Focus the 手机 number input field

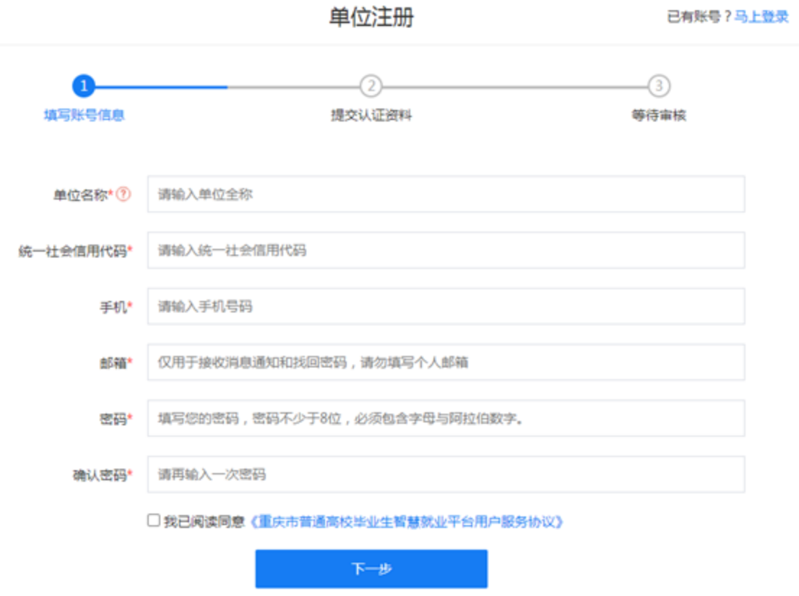coord(446,306)
